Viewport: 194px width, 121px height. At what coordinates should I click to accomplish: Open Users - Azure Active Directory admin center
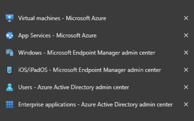[x=74, y=87]
